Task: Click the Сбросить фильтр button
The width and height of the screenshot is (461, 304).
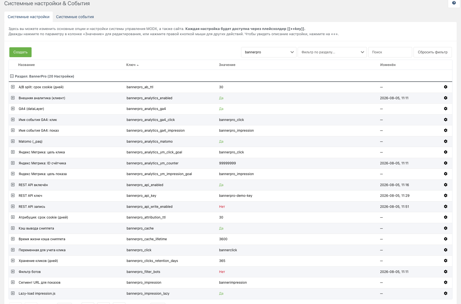Action: [433, 52]
